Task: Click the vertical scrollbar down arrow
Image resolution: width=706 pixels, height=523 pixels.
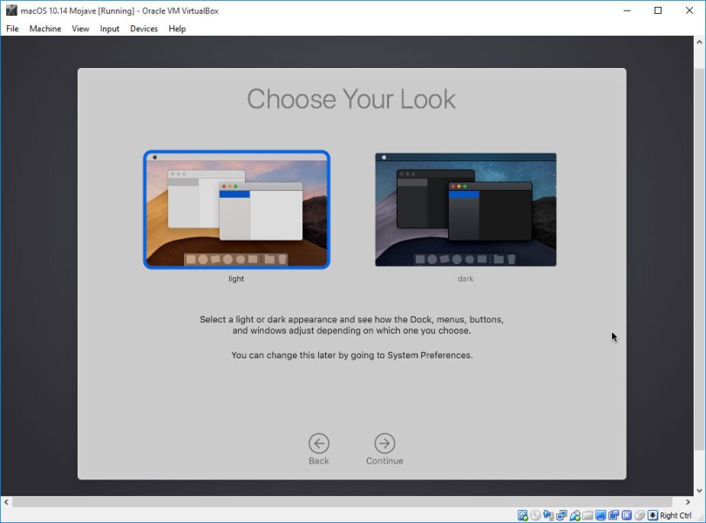Action: point(699,491)
